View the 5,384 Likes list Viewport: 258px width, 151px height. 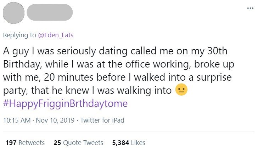tap(129, 142)
